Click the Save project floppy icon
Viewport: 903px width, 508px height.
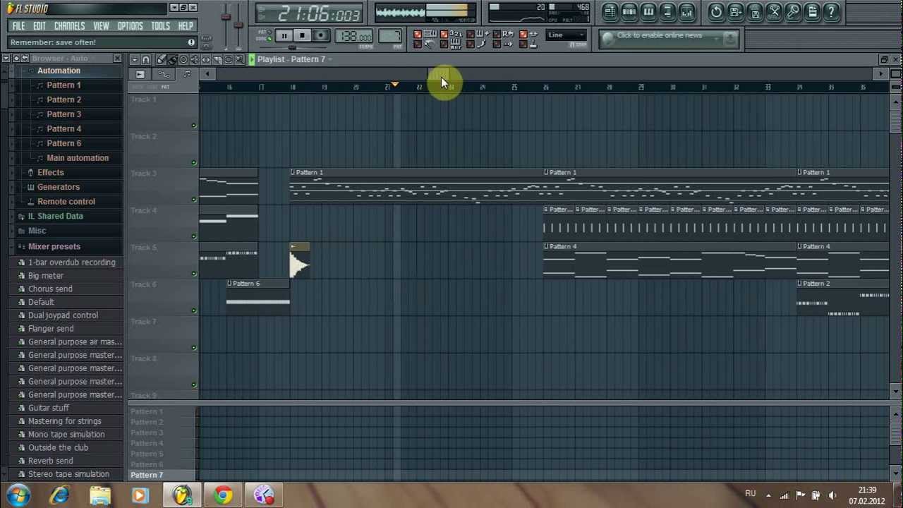click(755, 11)
